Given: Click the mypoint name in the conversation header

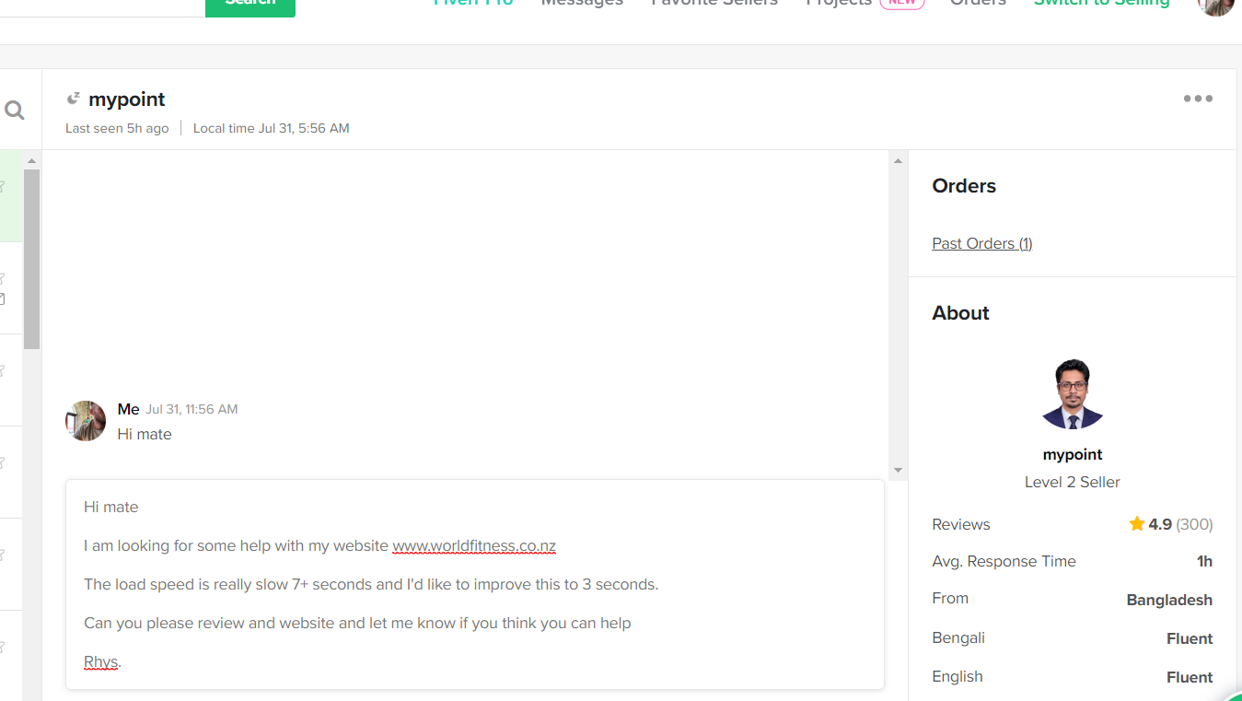Looking at the screenshot, I should [127, 99].
